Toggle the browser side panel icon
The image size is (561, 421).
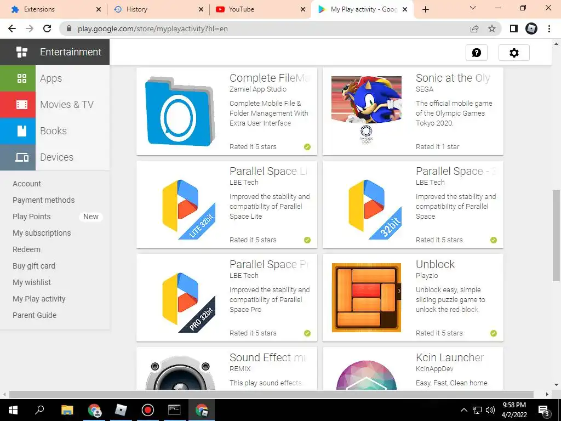click(x=514, y=29)
